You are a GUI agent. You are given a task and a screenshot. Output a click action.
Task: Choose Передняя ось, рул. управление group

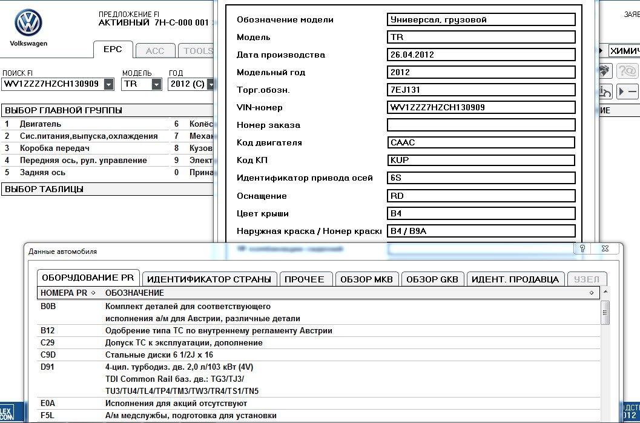(83, 161)
